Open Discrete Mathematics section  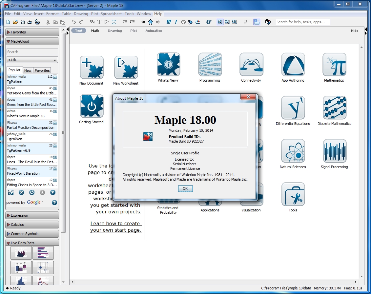pyautogui.click(x=334, y=108)
